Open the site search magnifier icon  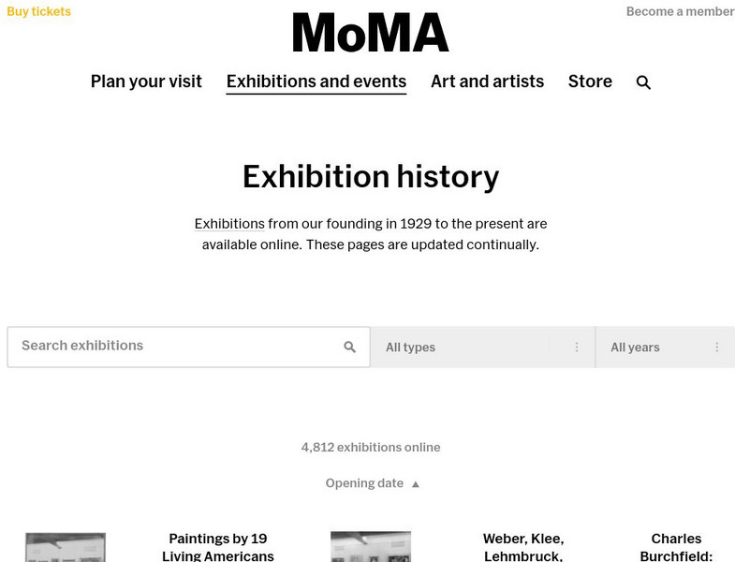tap(643, 82)
